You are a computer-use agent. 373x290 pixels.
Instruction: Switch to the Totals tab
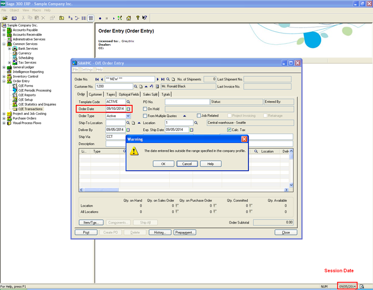click(x=166, y=95)
